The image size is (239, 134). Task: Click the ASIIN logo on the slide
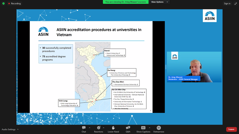point(43,31)
